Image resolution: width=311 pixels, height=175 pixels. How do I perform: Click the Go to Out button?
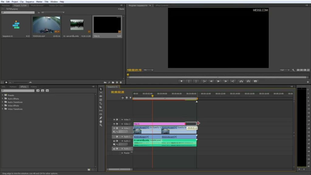tap(233, 81)
